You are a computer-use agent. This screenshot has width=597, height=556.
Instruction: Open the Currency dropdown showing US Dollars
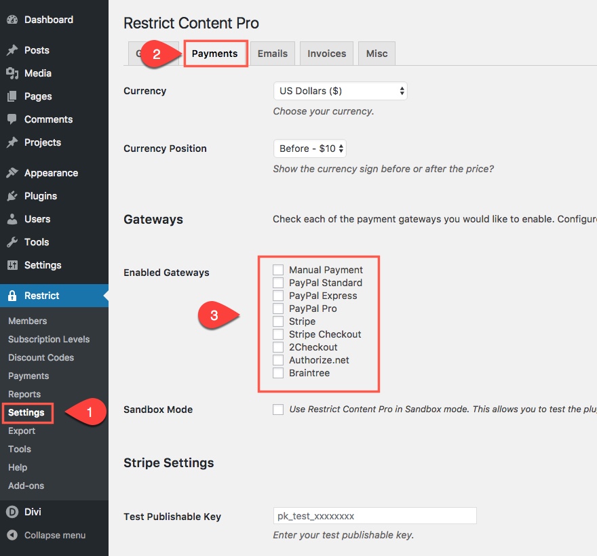[340, 91]
